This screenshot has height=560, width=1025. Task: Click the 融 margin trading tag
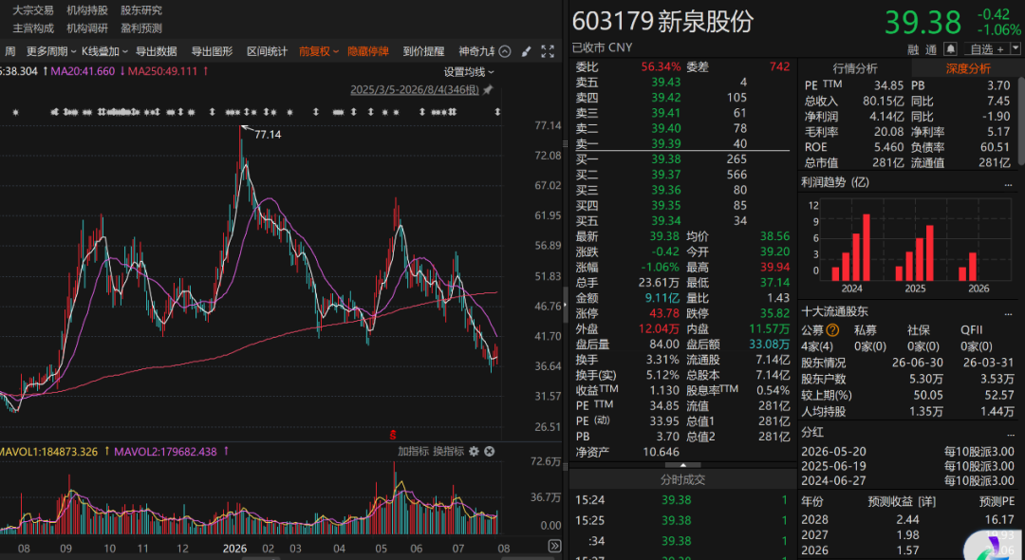[x=913, y=49]
